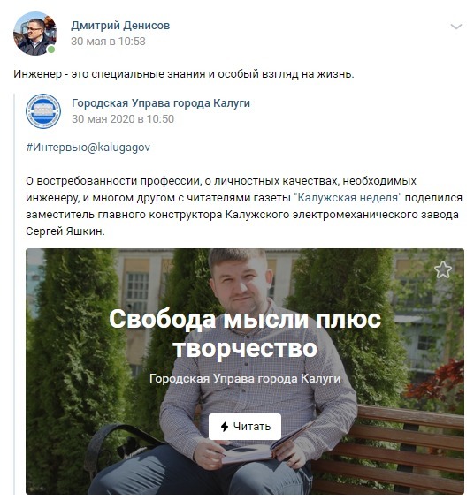The width and height of the screenshot is (474, 500).
Task: Open the reposted timestamp 30 мая 2020 в 10:50
Action: [123, 119]
